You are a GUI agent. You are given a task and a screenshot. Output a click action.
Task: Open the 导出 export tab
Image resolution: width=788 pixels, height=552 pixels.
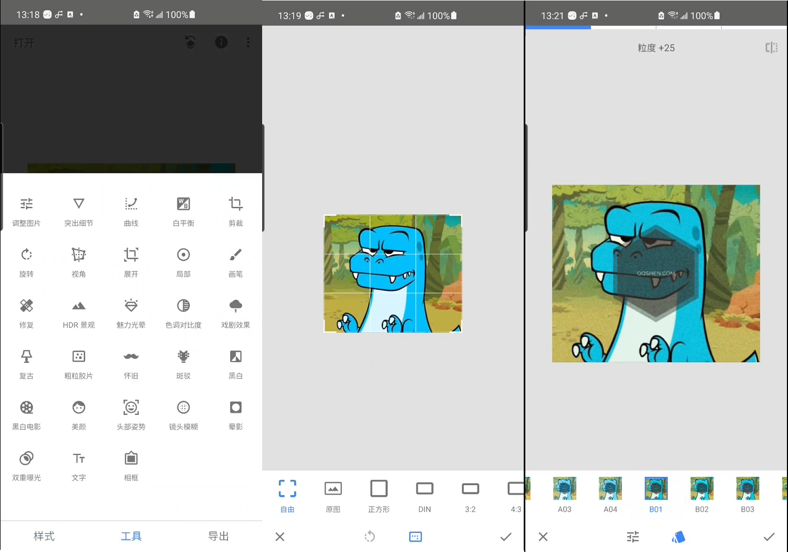(218, 536)
